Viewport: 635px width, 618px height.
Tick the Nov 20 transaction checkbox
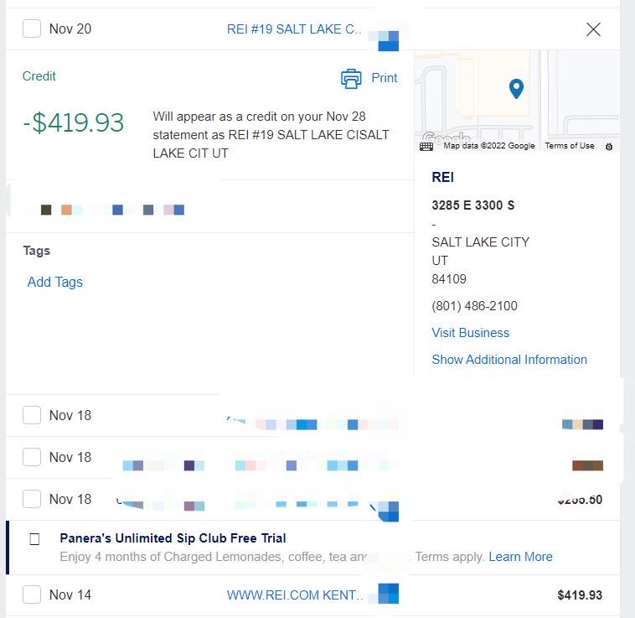32,29
